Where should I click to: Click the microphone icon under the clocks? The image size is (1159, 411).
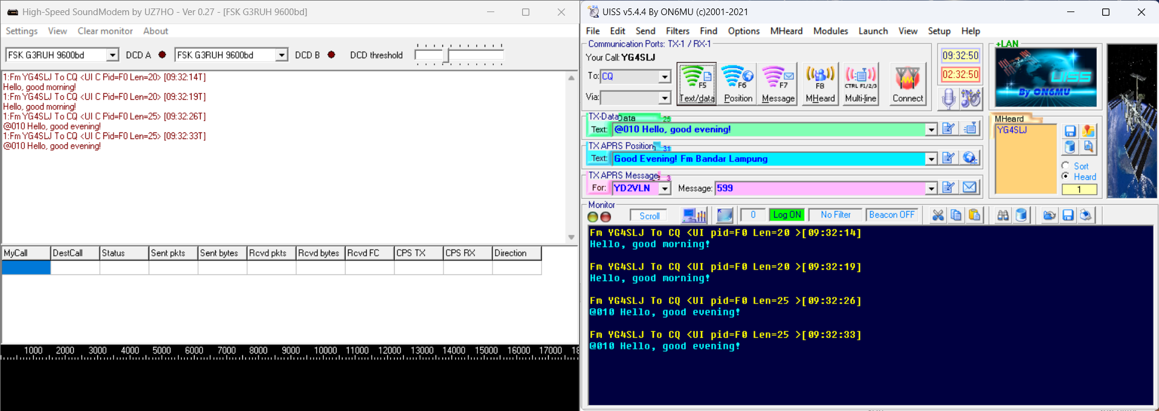[949, 98]
